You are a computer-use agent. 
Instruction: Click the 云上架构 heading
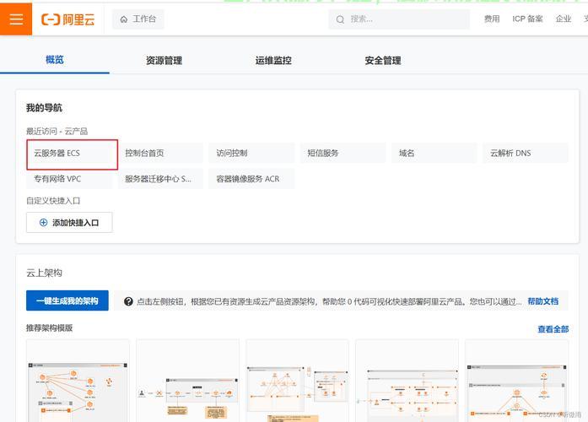44,273
